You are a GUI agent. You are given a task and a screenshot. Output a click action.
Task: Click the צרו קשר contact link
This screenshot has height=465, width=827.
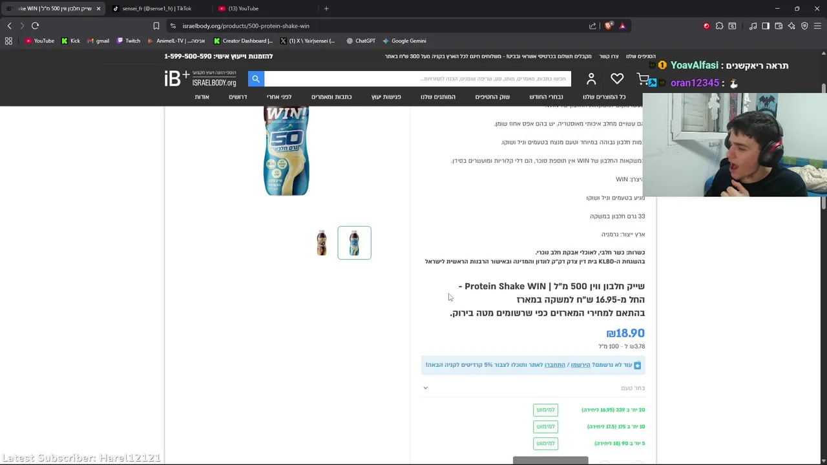609,56
